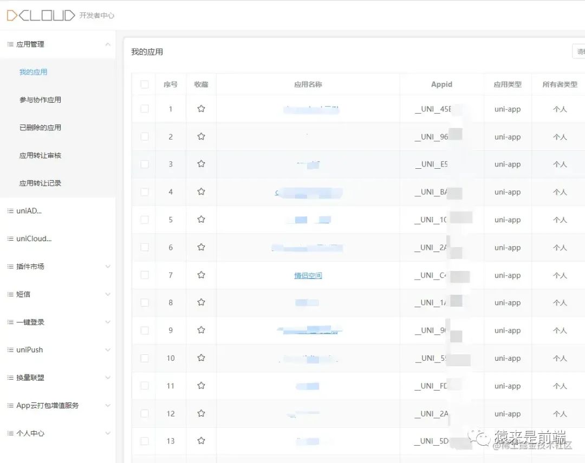Expand the uniPush submenu chevron
Image resolution: width=585 pixels, height=463 pixels.
108,350
